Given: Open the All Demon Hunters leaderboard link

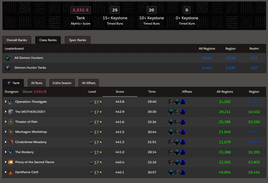Looking at the screenshot, I should tap(29, 58).
